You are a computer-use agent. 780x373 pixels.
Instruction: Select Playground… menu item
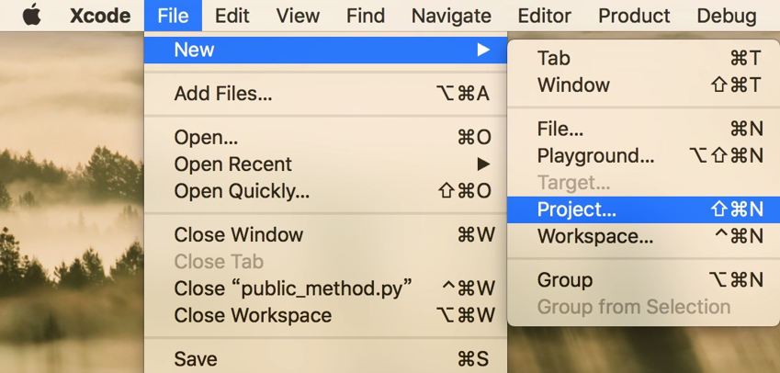pyautogui.click(x=644, y=156)
